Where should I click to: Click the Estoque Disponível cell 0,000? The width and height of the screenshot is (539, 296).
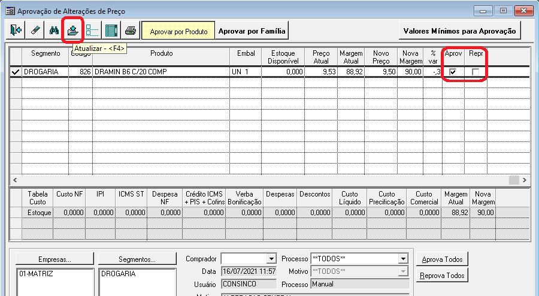(x=283, y=72)
